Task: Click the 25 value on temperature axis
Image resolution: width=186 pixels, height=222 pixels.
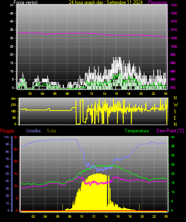Action: tap(173, 164)
